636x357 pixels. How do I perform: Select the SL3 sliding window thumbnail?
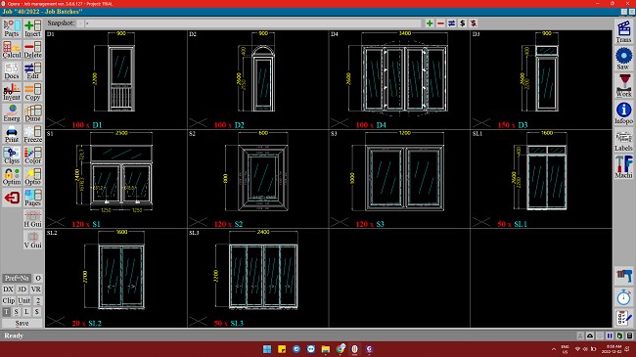point(258,278)
